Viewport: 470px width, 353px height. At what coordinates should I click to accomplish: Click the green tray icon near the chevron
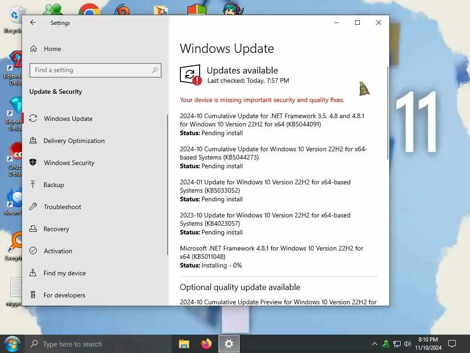(386, 344)
